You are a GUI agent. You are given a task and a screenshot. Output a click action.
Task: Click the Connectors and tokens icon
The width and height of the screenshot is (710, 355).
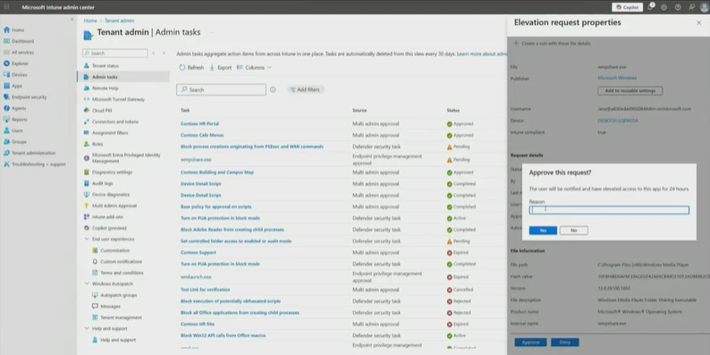click(87, 122)
